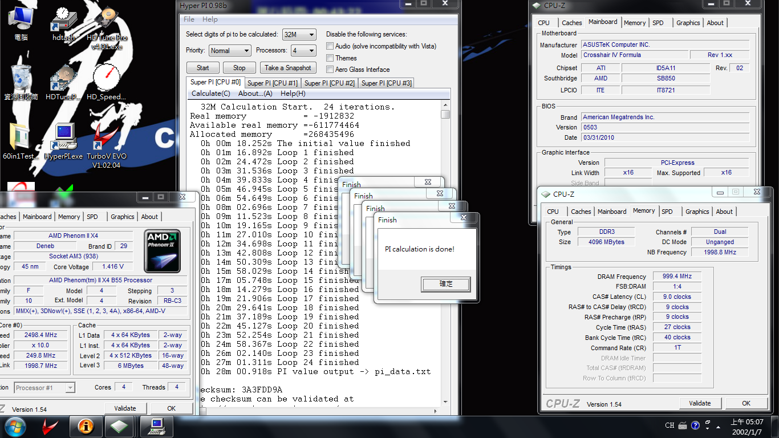Image resolution: width=779 pixels, height=438 pixels.
Task: Open Caches tab in top CPU-Z window
Action: coord(572,23)
